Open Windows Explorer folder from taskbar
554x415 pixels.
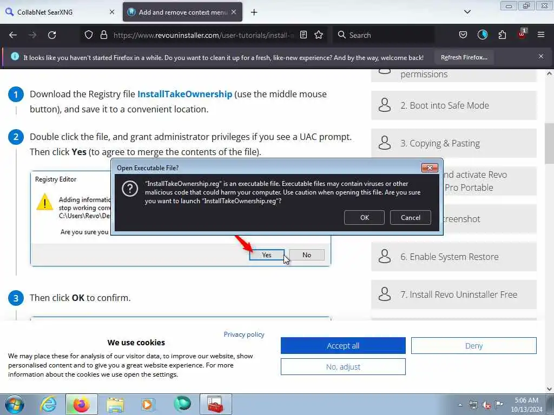pos(115,404)
